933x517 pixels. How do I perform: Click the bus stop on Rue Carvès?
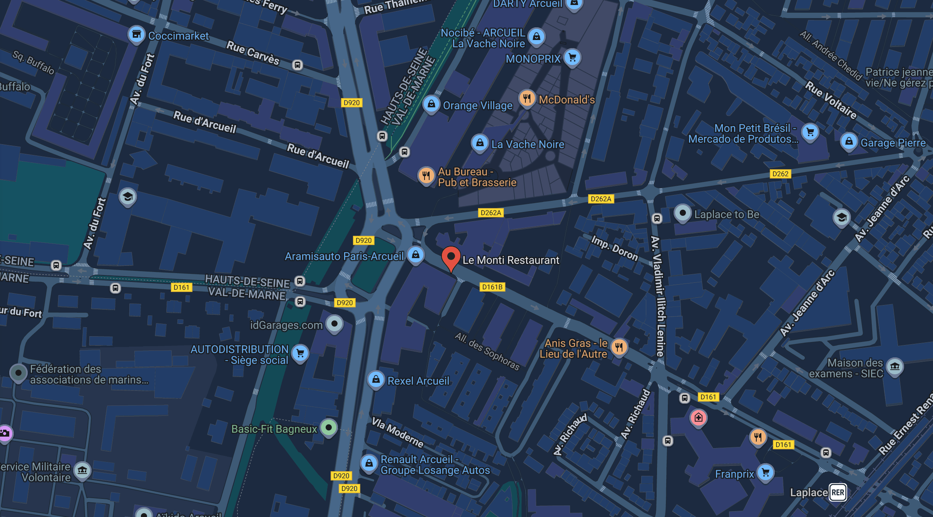point(297,65)
